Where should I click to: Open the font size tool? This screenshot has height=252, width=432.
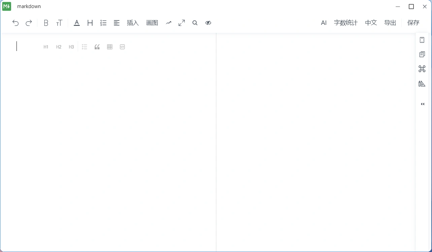click(x=59, y=23)
